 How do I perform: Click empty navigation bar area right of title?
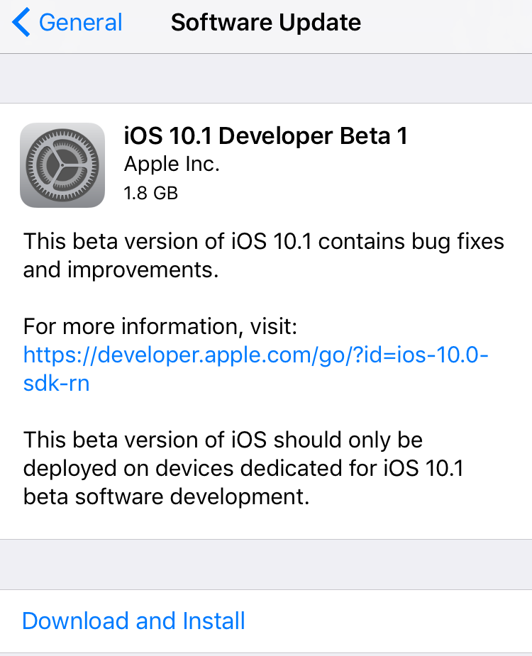click(x=445, y=25)
